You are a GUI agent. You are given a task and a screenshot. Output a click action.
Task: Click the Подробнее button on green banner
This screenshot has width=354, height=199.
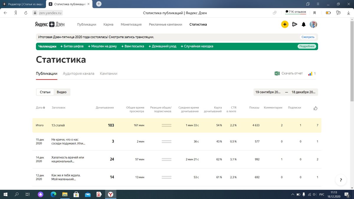coord(307,46)
